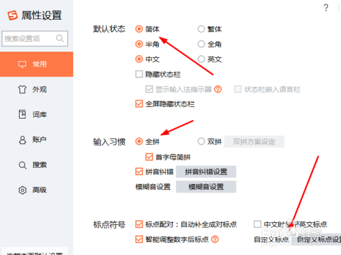Click help icon next to 智能调整数字后标点

click(215, 239)
